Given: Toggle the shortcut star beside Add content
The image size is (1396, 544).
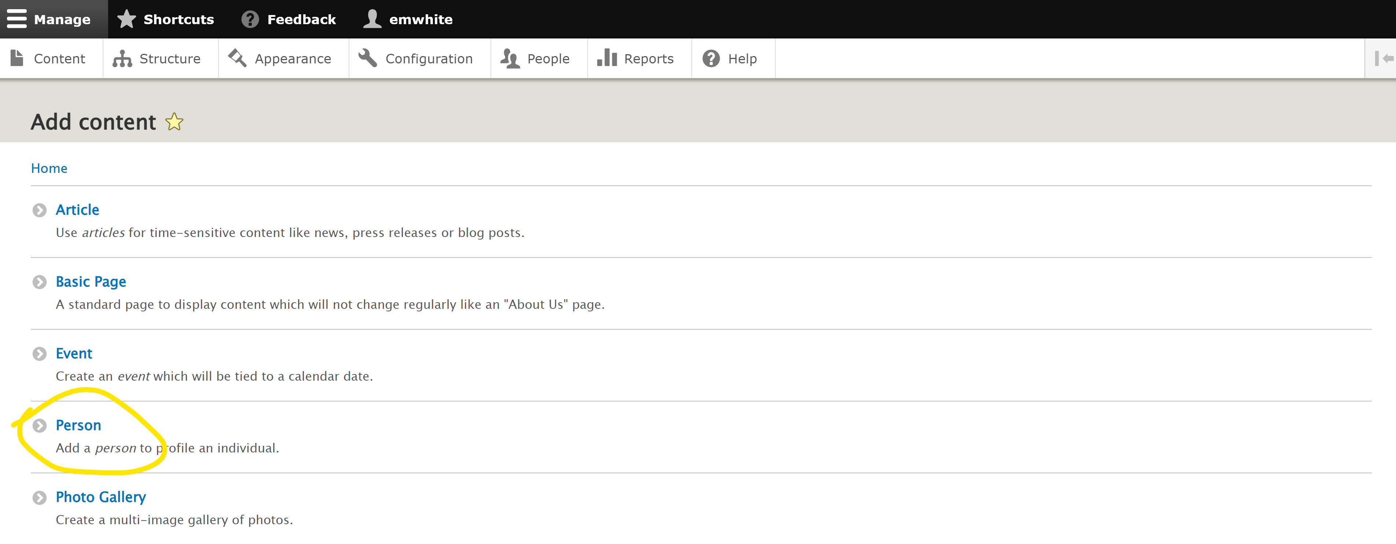Looking at the screenshot, I should coord(174,122).
